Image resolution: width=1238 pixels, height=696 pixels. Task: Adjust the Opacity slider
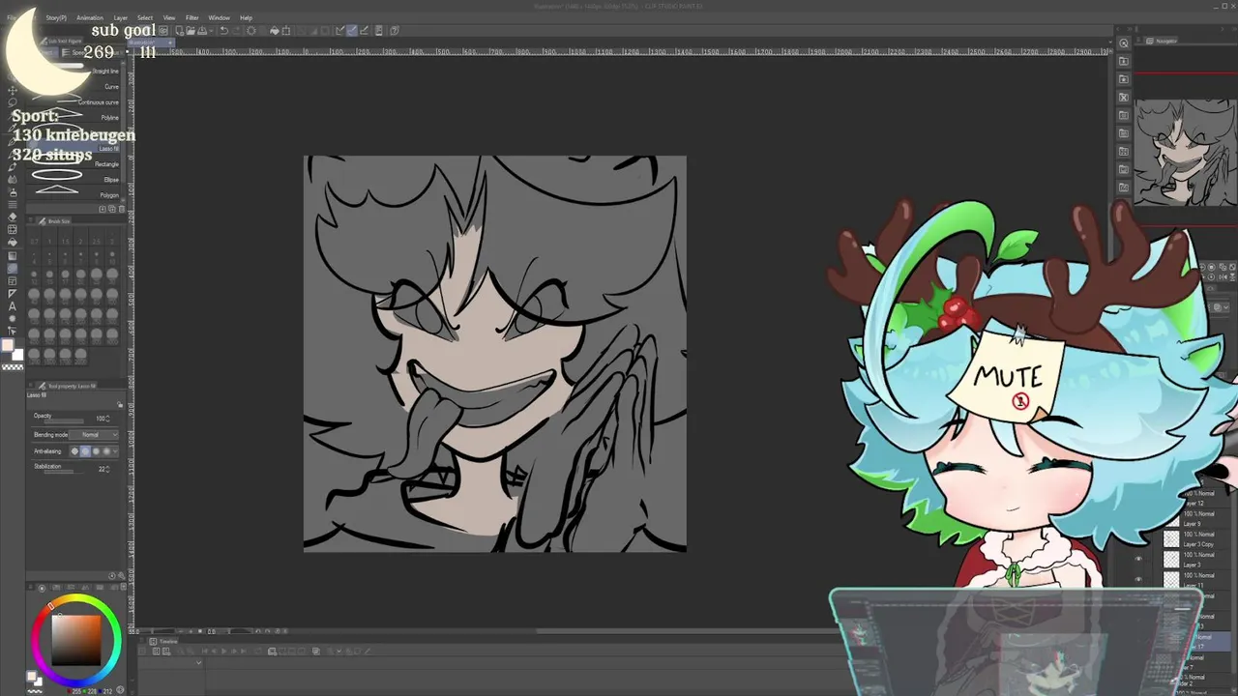point(64,420)
